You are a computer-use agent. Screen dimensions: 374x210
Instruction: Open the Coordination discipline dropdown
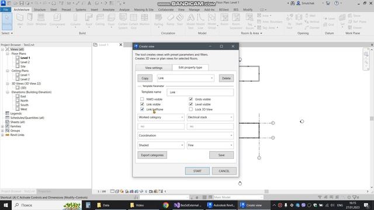click(186, 135)
